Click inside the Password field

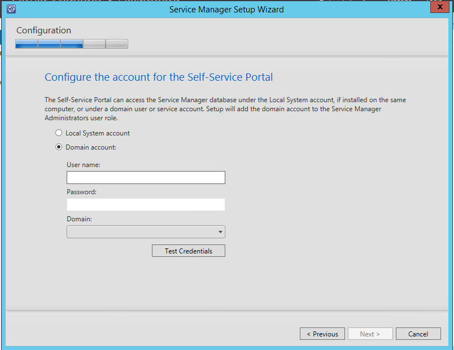pos(146,204)
